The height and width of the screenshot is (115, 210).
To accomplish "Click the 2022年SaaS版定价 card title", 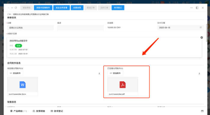I will click(19, 41).
